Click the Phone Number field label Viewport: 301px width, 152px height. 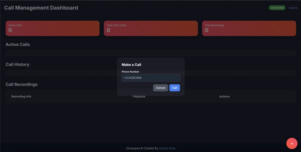click(130, 72)
